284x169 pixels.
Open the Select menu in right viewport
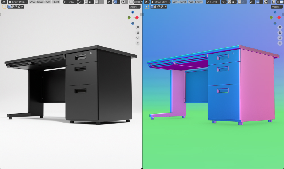[183, 2]
